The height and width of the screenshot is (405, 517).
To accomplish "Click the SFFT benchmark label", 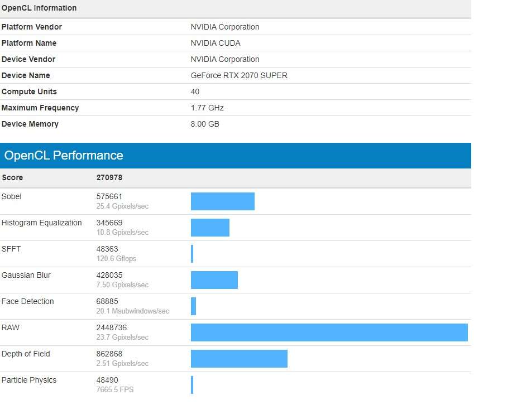I will coord(11,249).
